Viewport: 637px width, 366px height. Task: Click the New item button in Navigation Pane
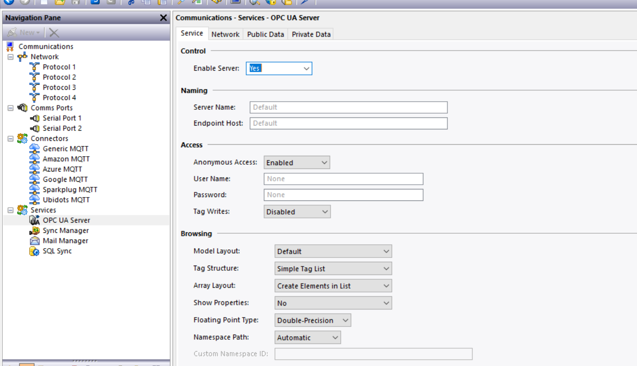pyautogui.click(x=24, y=32)
